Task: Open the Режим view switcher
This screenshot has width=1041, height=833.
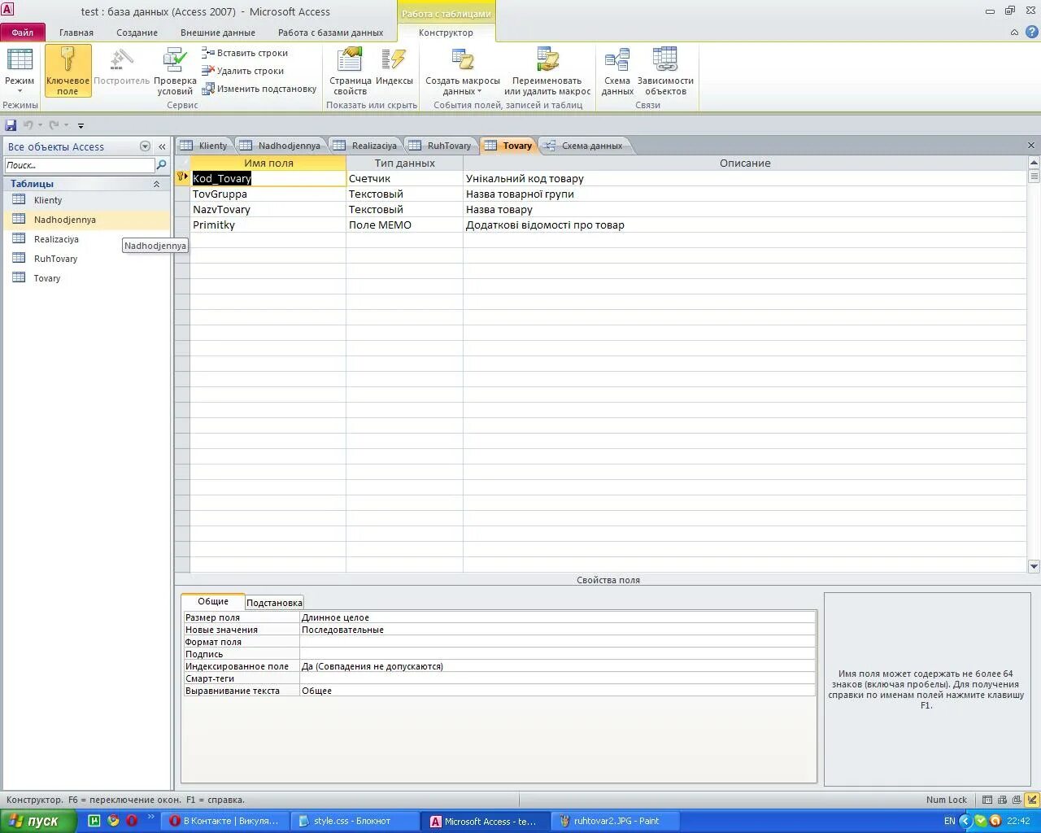Action: click(20, 71)
